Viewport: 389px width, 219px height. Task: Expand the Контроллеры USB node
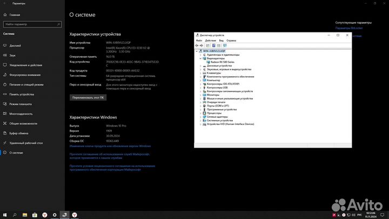[201, 88]
